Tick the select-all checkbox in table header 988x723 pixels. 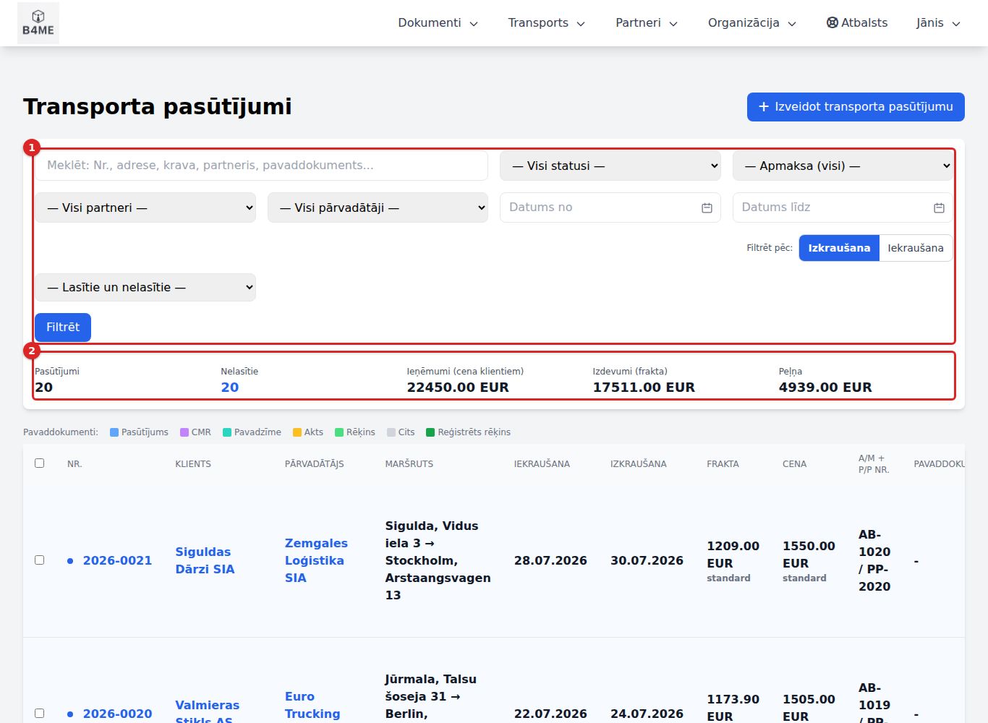pyautogui.click(x=40, y=463)
